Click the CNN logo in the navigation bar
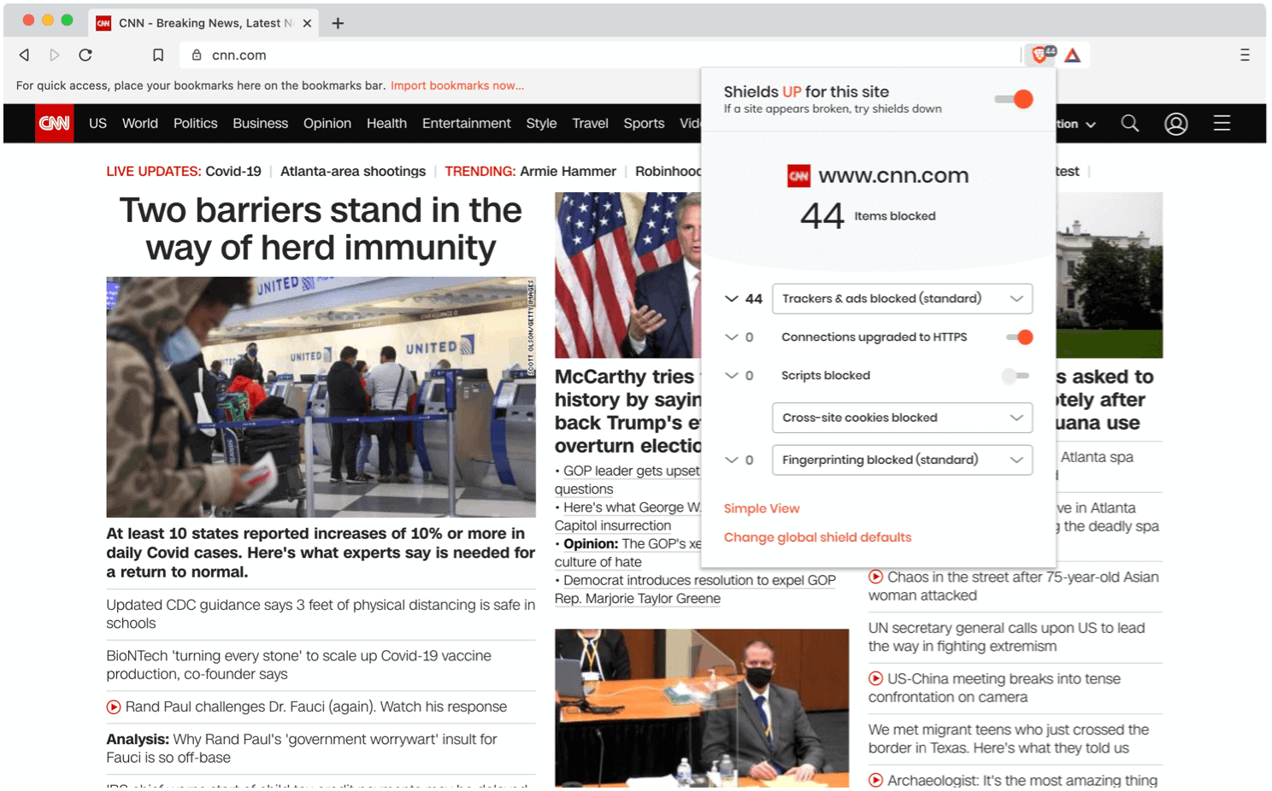This screenshot has width=1272, height=791. tap(54, 123)
